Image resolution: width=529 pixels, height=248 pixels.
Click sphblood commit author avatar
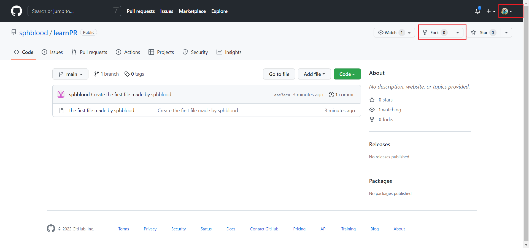tap(61, 94)
